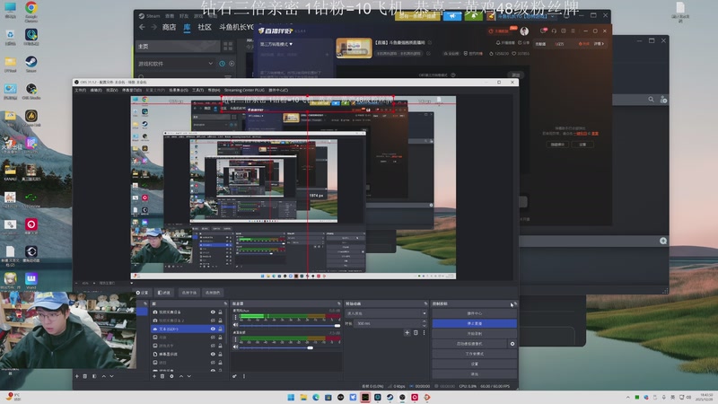Open OBS Studio desktop icon
The height and width of the screenshot is (404, 718).
click(31, 91)
